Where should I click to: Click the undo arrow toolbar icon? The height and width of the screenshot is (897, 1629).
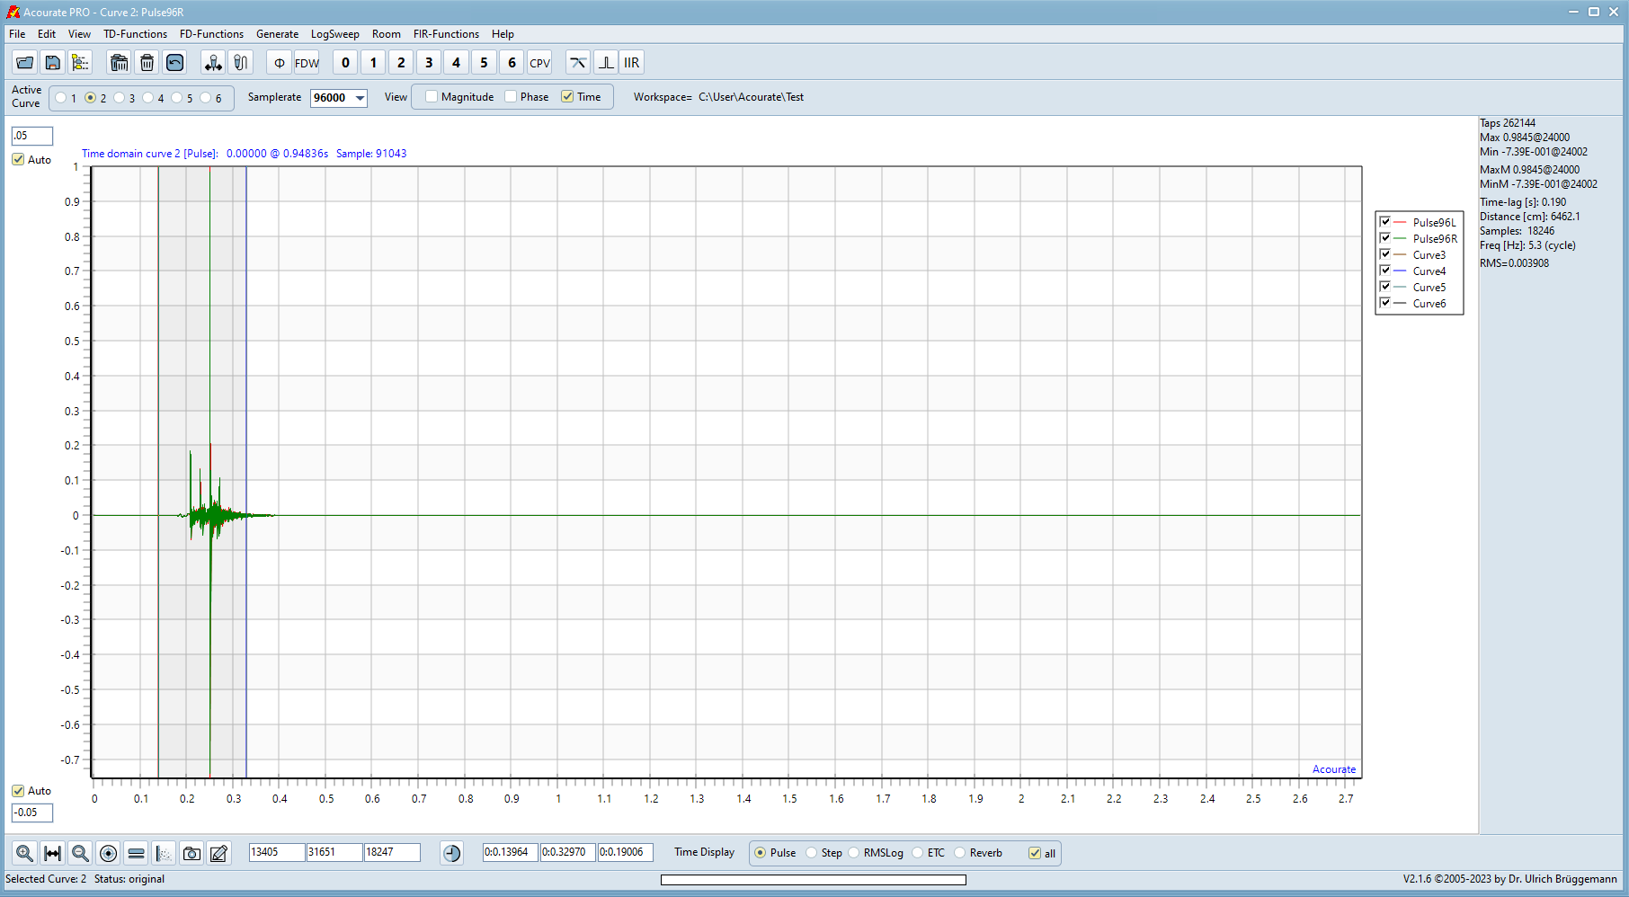pos(175,63)
